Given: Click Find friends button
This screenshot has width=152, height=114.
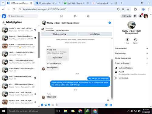Looking at the screenshot, I should coord(126,16).
